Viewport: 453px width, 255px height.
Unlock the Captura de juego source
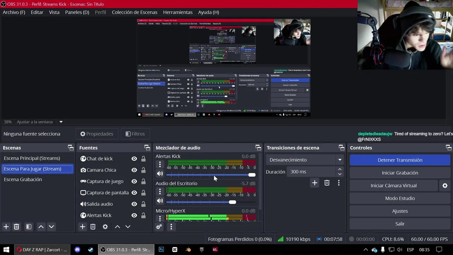(143, 181)
